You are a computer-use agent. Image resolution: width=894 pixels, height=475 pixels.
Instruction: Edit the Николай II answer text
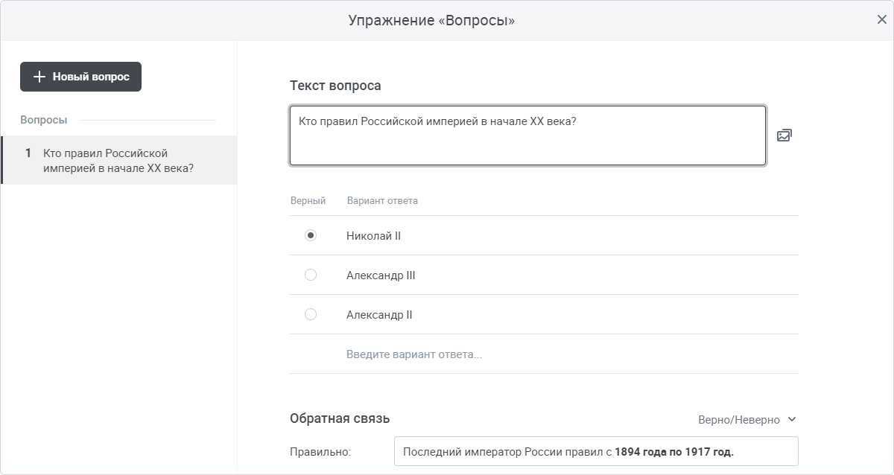click(x=374, y=236)
